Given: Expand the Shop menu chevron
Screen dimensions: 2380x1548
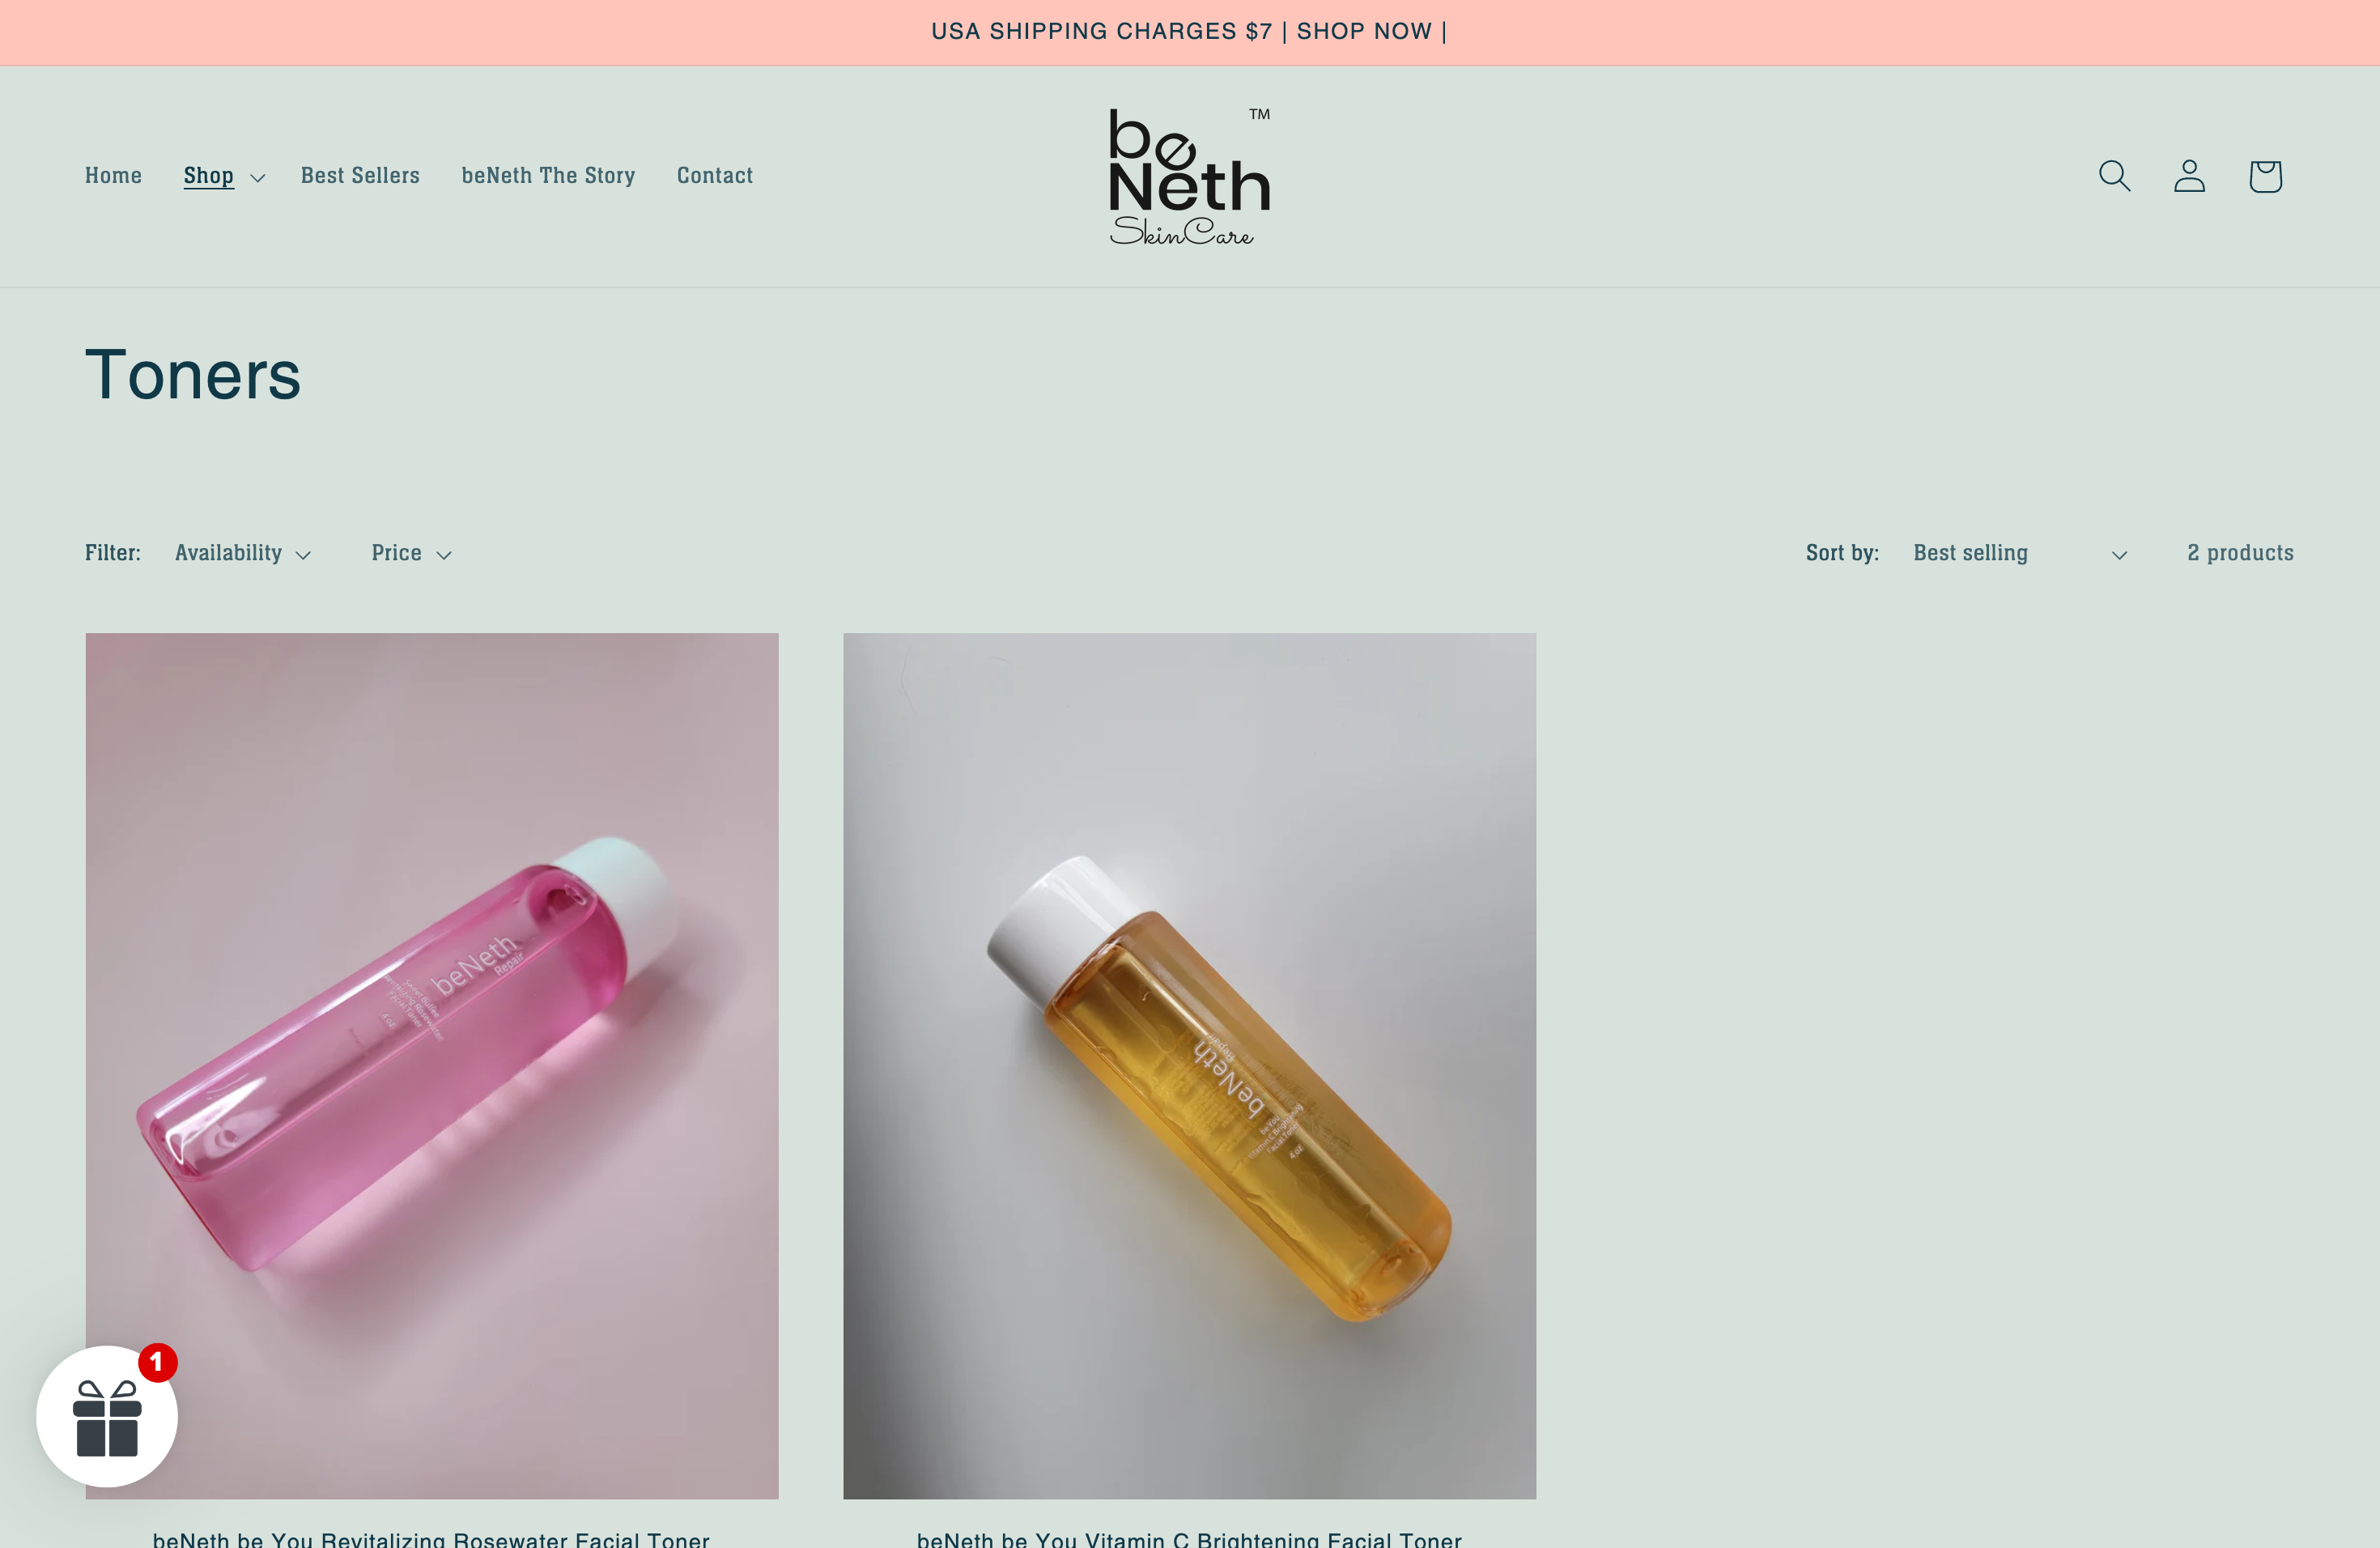Looking at the screenshot, I should pyautogui.click(x=257, y=178).
